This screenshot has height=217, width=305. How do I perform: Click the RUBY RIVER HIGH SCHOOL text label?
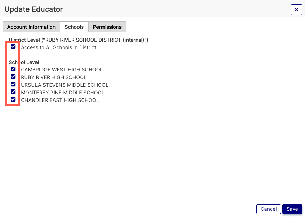tap(53, 77)
